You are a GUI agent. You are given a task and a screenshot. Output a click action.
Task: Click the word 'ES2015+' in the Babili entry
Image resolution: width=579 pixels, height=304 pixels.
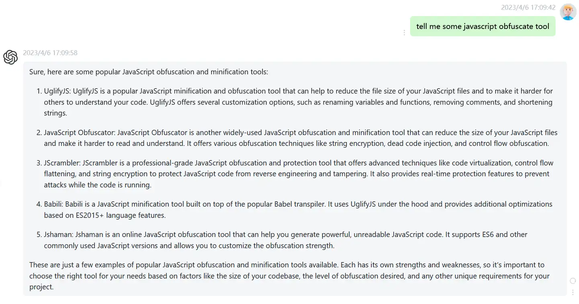pos(90,215)
